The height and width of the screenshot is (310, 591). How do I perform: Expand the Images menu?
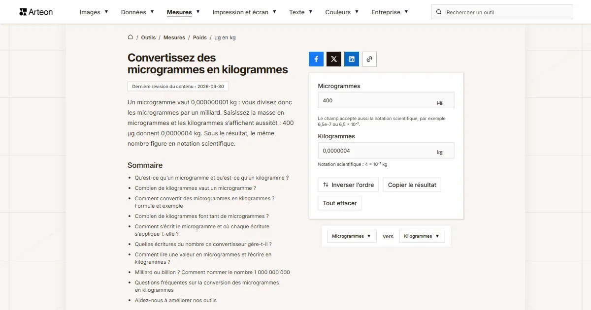[94, 12]
